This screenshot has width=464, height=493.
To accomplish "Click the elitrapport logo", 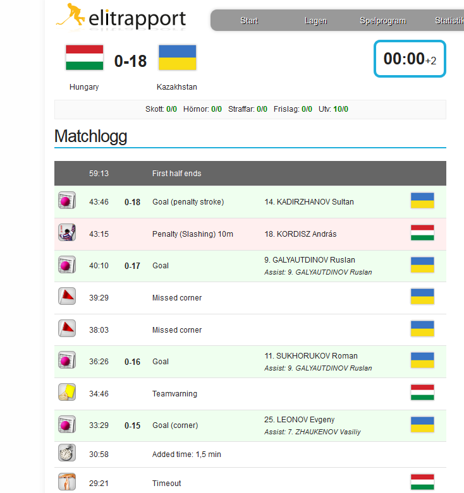I will 121,17.
